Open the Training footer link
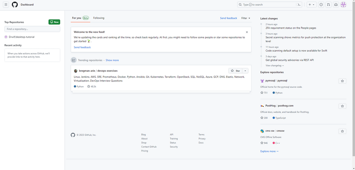The width and height of the screenshot is (355, 170). 174,139
